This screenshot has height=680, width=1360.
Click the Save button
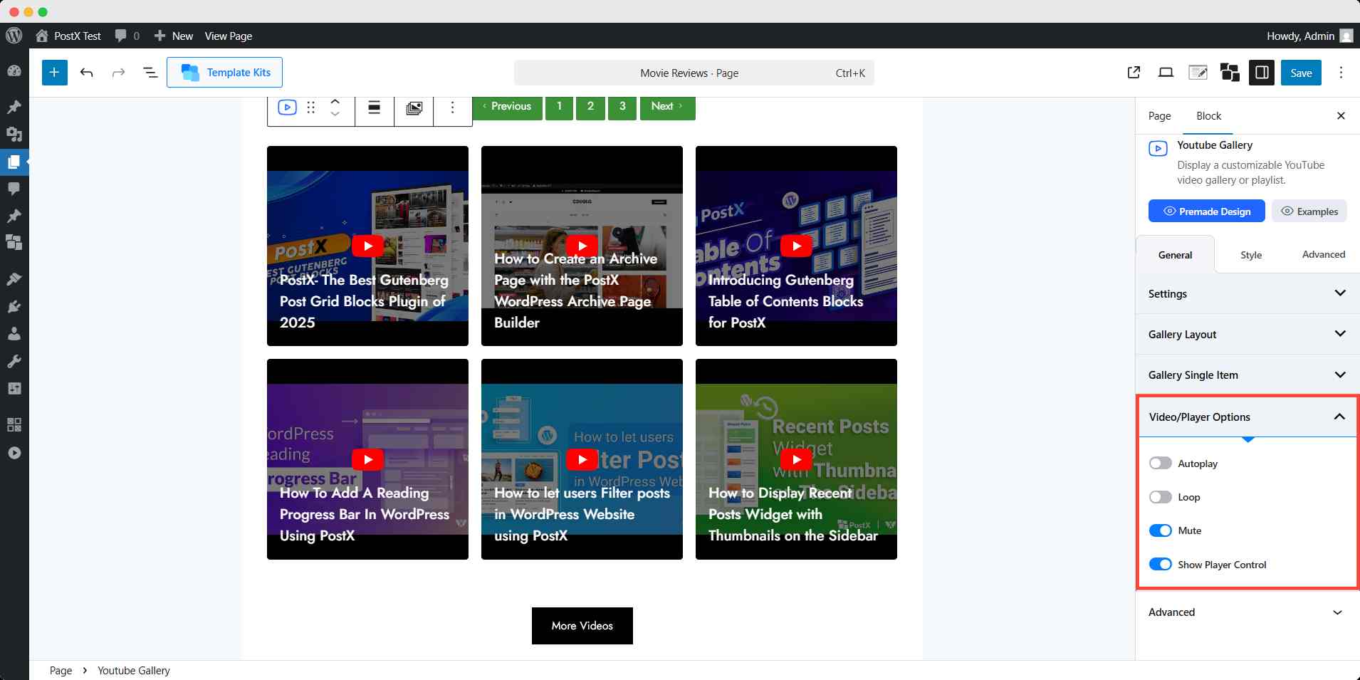point(1301,72)
